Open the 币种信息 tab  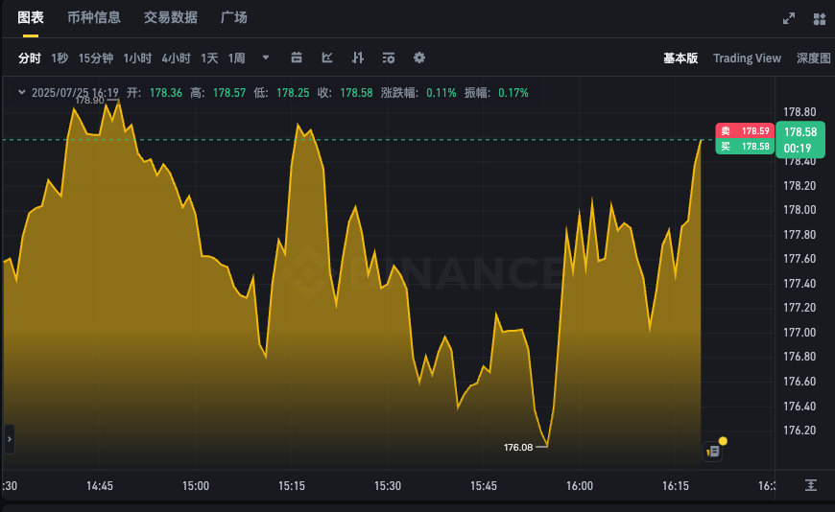click(x=94, y=18)
